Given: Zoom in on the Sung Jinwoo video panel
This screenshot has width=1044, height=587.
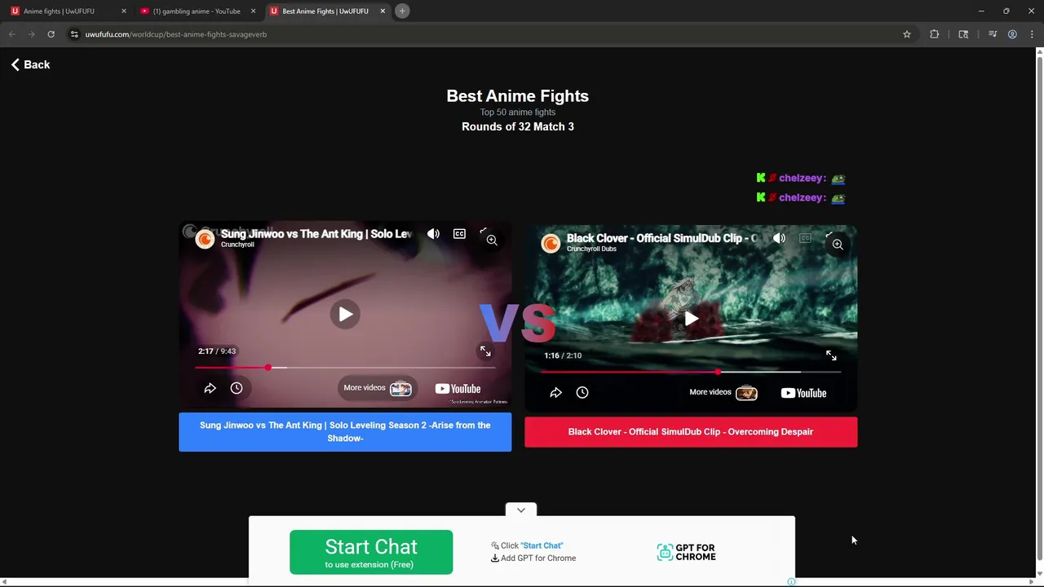Looking at the screenshot, I should point(492,240).
